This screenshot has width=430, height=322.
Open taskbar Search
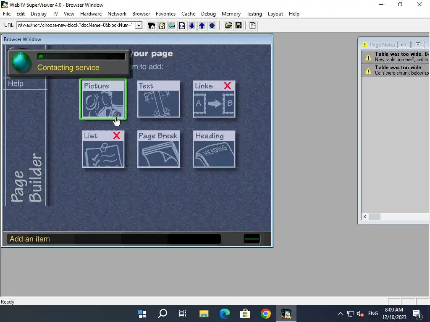pyautogui.click(x=163, y=314)
